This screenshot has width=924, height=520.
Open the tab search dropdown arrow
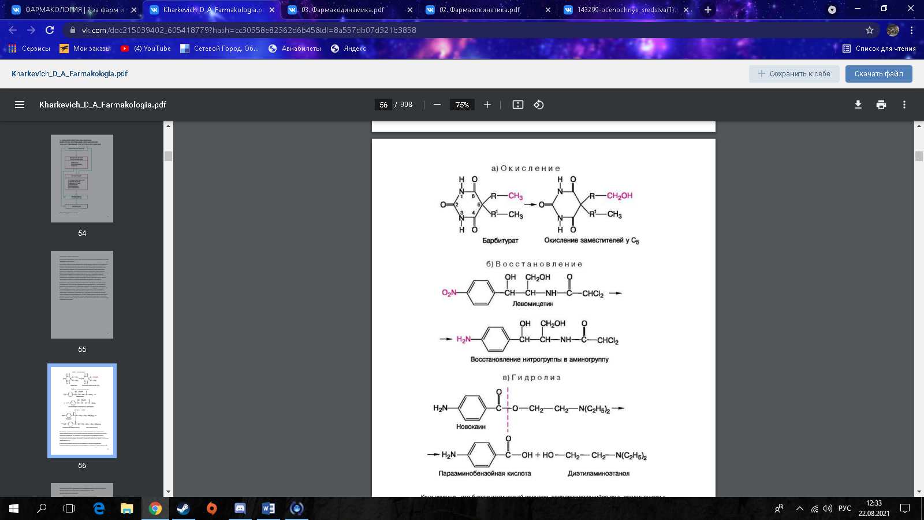[x=832, y=10]
